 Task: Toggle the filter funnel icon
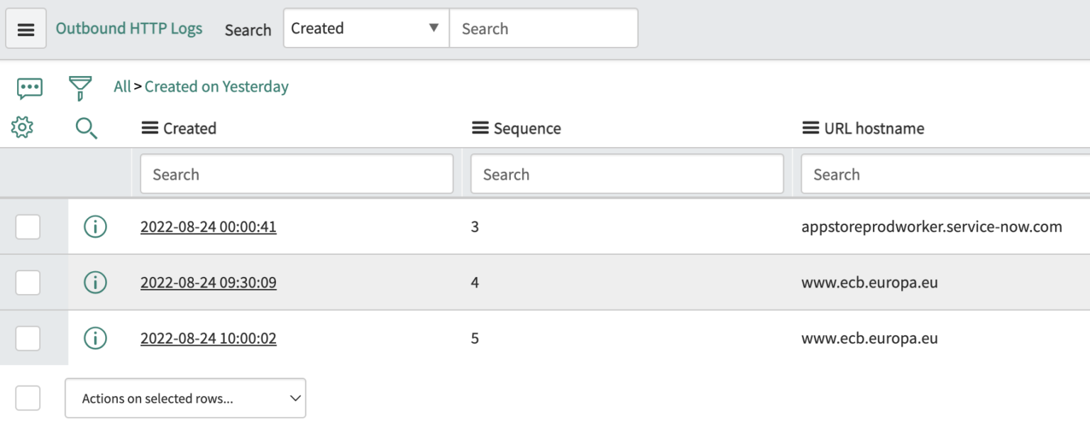point(80,88)
